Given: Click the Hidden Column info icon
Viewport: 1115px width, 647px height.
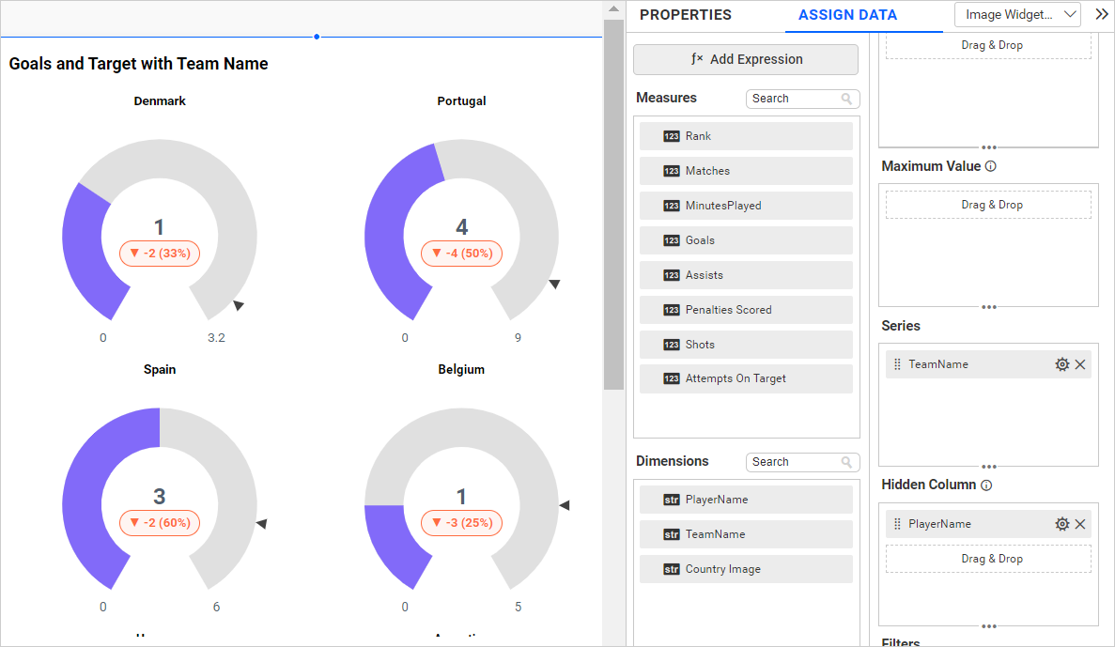Looking at the screenshot, I should coord(985,485).
